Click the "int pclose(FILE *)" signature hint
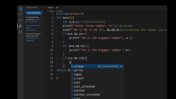176x99 pixels. tap(110, 66)
